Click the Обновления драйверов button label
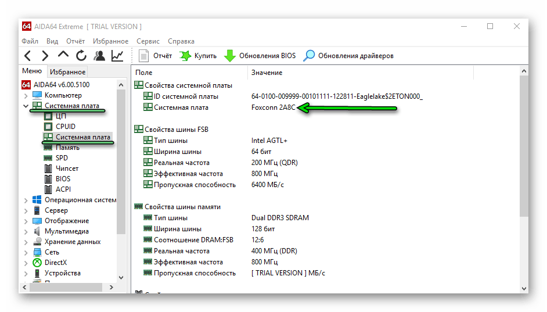The height and width of the screenshot is (312, 547). pyautogui.click(x=356, y=56)
